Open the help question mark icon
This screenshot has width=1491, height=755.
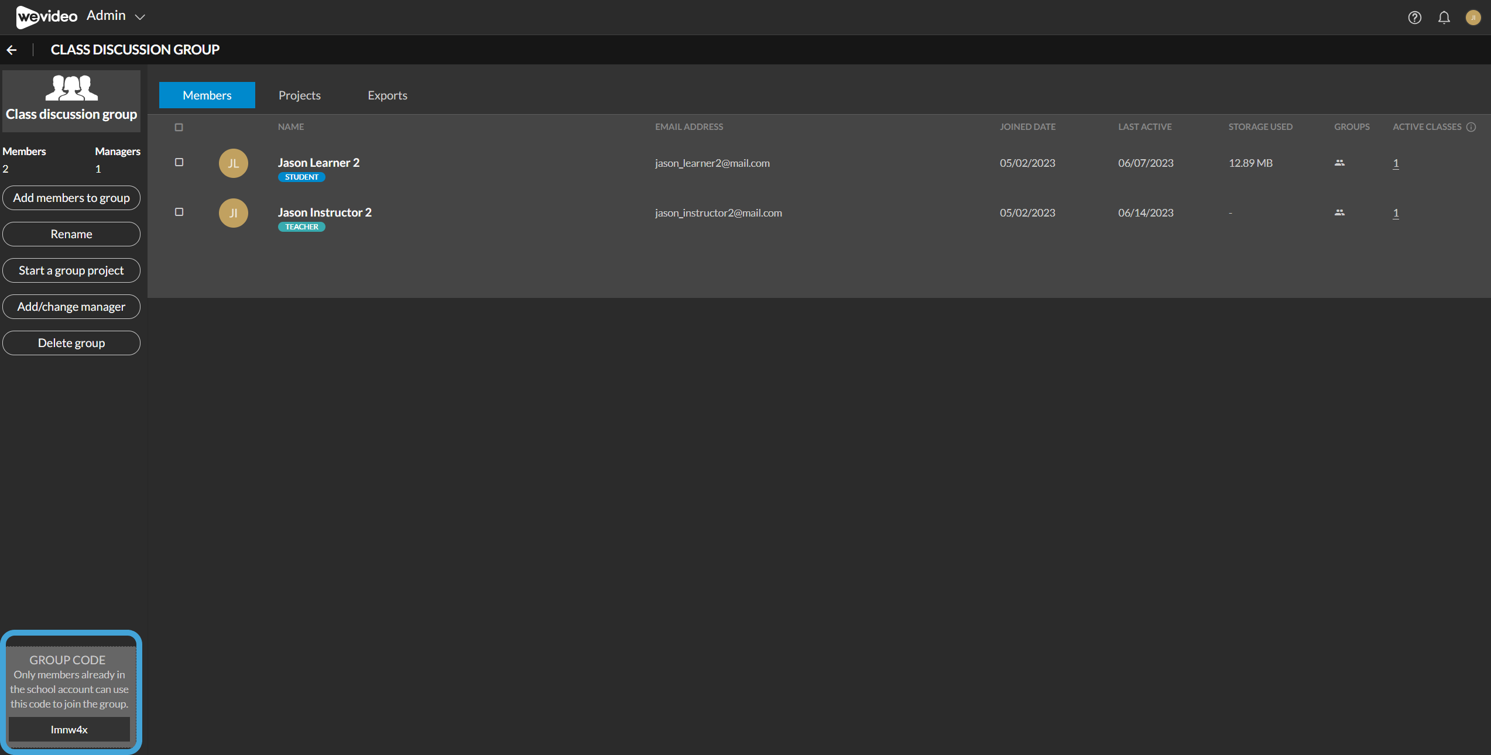(x=1414, y=18)
